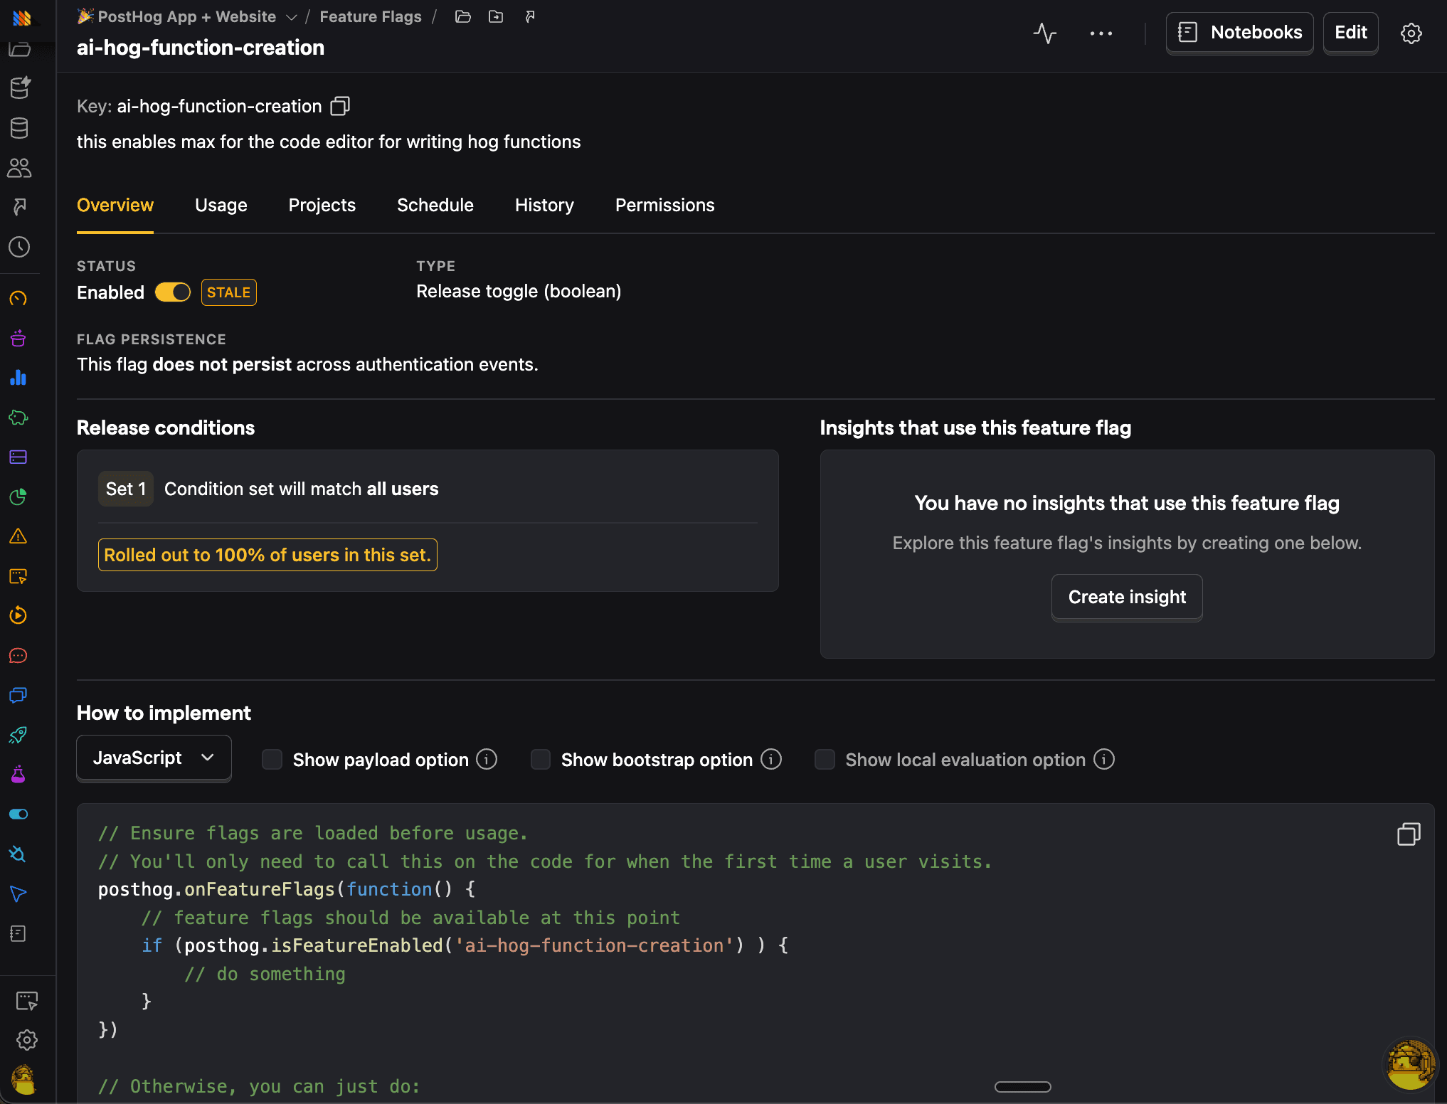This screenshot has height=1104, width=1447.
Task: Click the horizontal scrollbar in the code block
Action: [x=1023, y=1086]
